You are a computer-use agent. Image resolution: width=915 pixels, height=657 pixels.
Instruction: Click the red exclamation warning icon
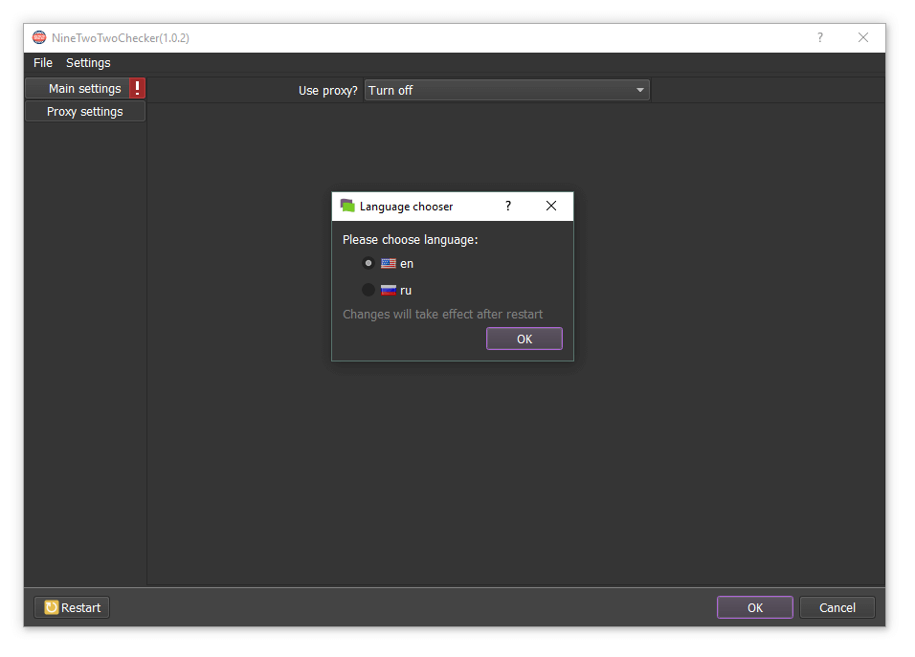coord(137,89)
